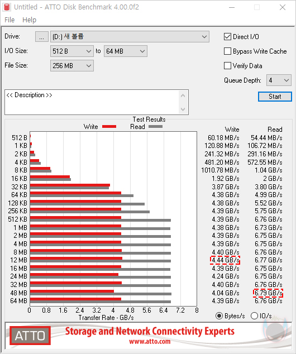Click the 4.99 GB/s read value
Image resolution: width=296 pixels, height=354 pixels.
269,195
